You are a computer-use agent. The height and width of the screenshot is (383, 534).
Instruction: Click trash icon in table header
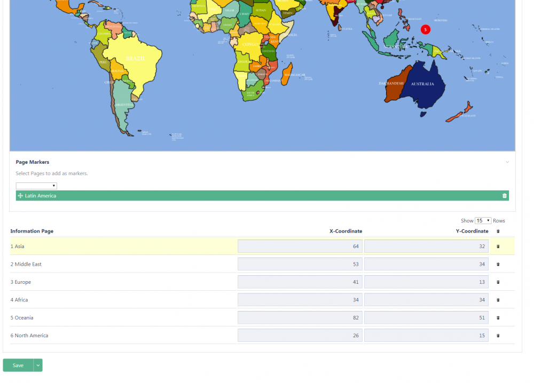498,232
